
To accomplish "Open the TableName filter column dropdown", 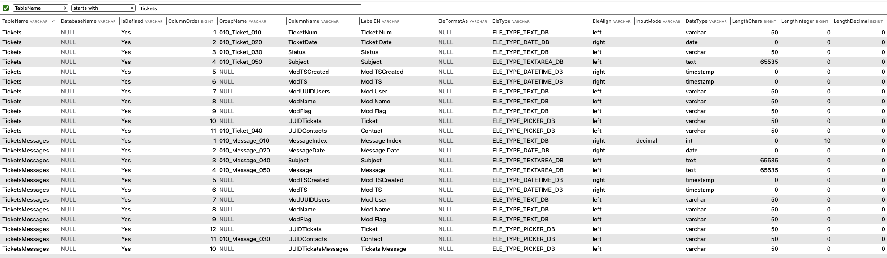I will [40, 8].
